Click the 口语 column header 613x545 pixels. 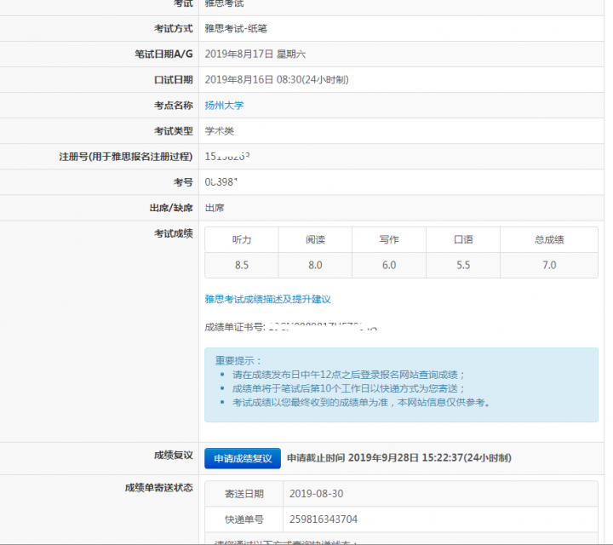[463, 240]
